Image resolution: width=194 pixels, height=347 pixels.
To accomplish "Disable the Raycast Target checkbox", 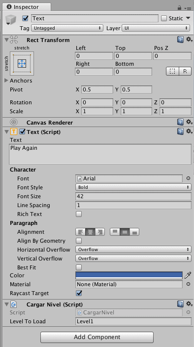I will pos(79,293).
